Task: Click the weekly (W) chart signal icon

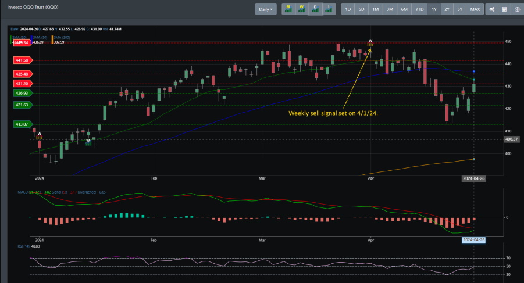Action: 301,9
